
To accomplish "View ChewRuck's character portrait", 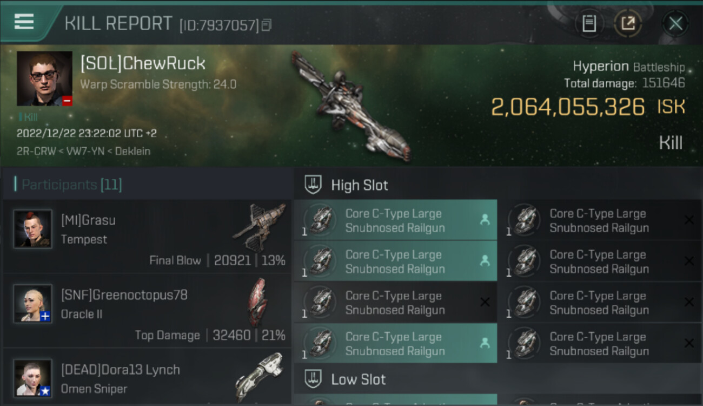I will (44, 78).
